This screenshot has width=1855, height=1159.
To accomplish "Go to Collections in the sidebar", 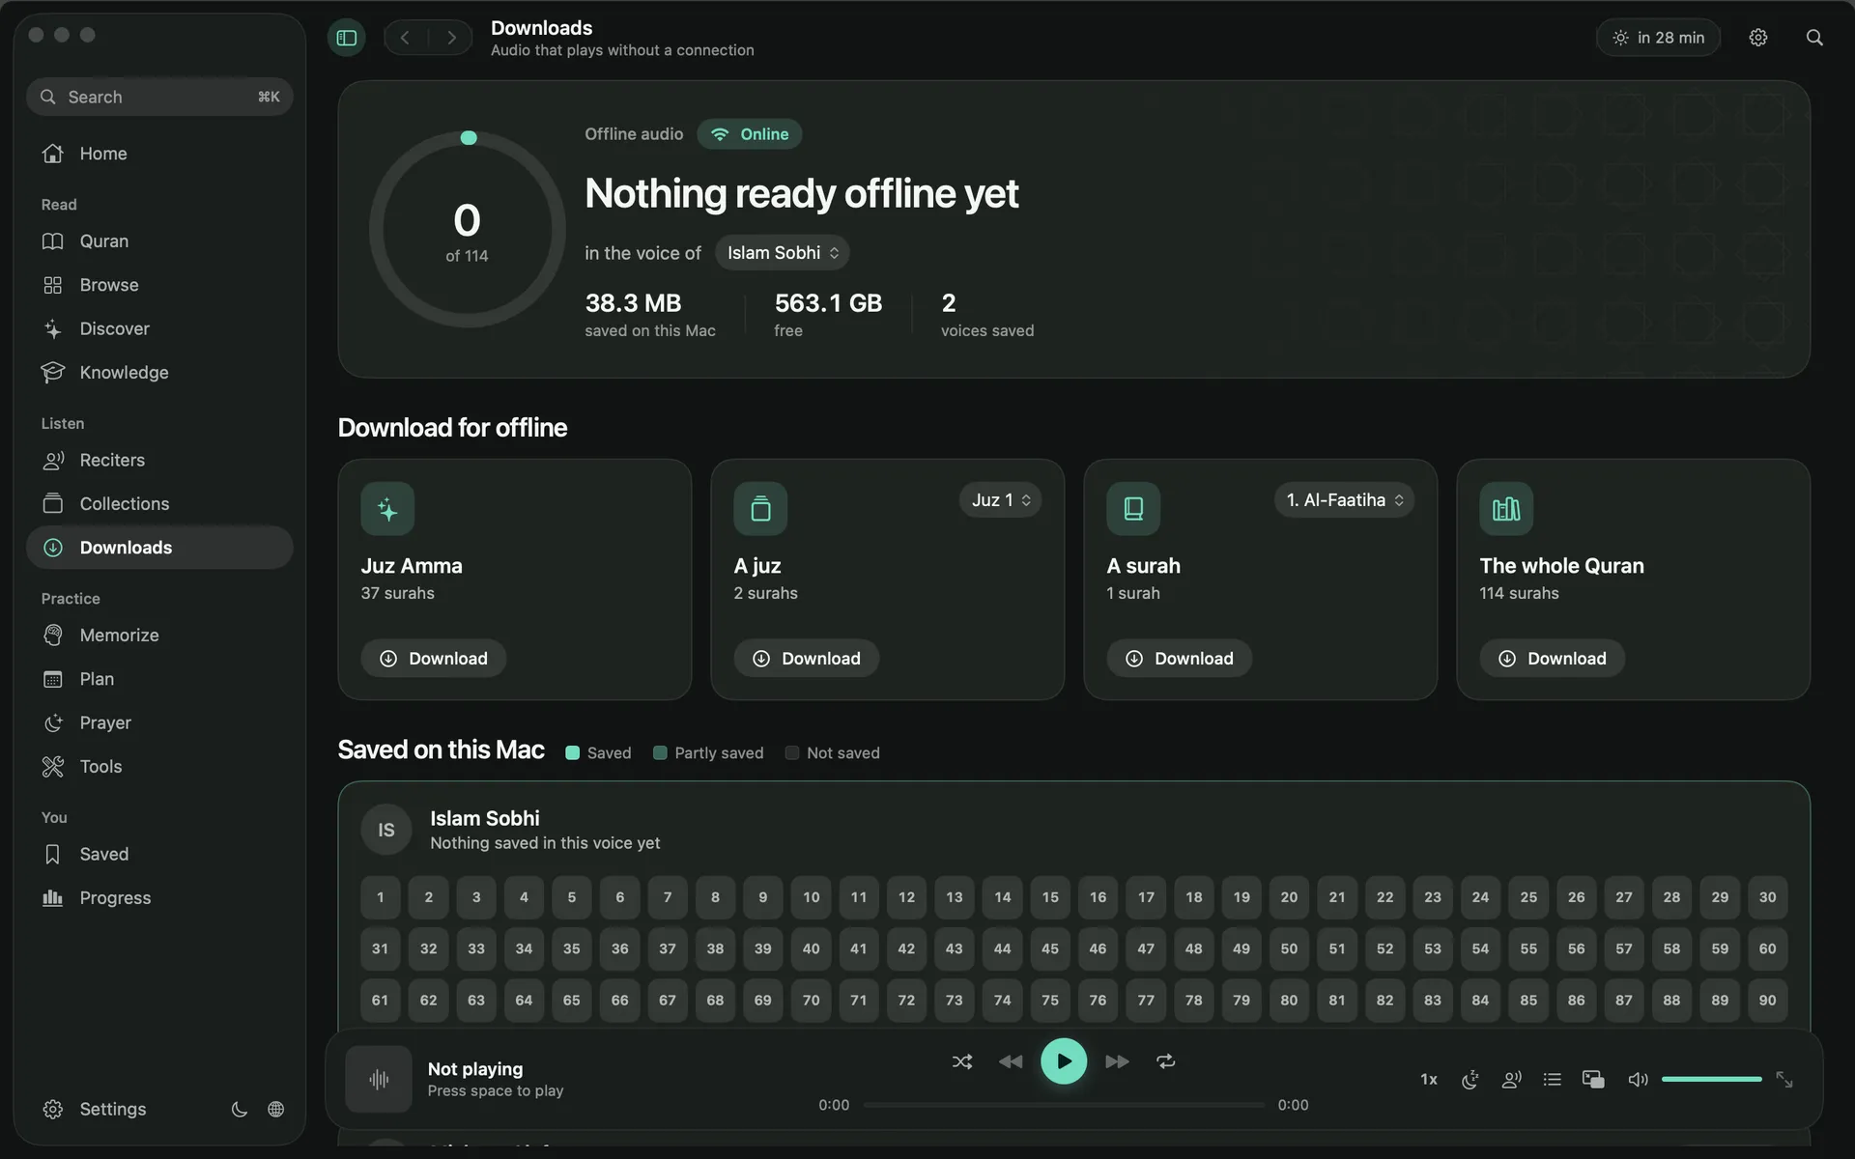I will click(x=159, y=504).
